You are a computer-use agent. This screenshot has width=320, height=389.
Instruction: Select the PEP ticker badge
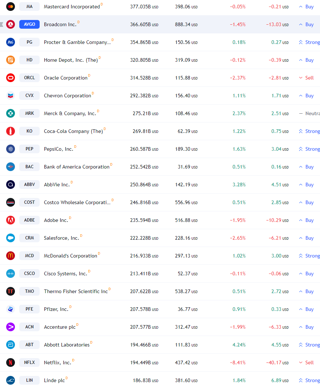[29, 149]
